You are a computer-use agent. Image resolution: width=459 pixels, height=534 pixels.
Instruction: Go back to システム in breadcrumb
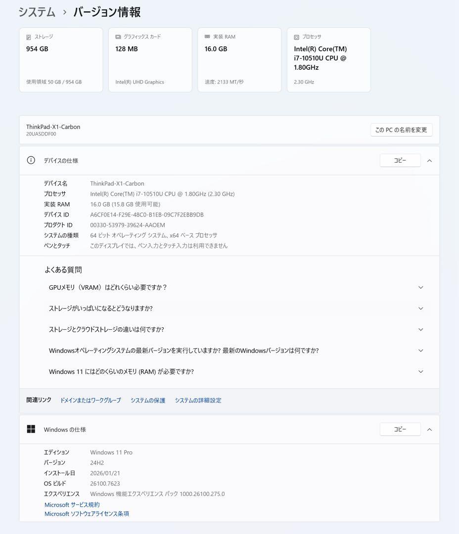click(x=37, y=12)
